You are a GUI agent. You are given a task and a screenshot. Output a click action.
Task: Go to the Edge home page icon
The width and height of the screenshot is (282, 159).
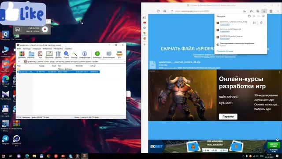tap(164, 11)
